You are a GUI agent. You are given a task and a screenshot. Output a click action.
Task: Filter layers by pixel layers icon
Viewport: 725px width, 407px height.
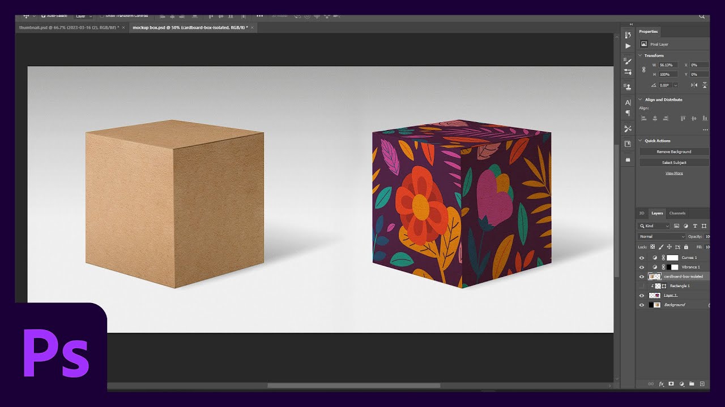tap(676, 226)
